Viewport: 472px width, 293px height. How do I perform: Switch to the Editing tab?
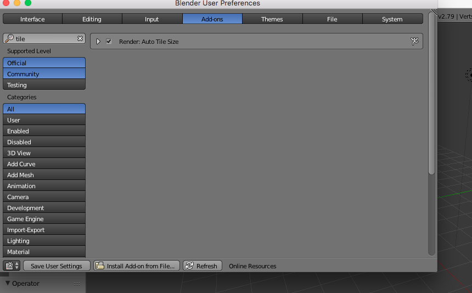click(x=92, y=19)
